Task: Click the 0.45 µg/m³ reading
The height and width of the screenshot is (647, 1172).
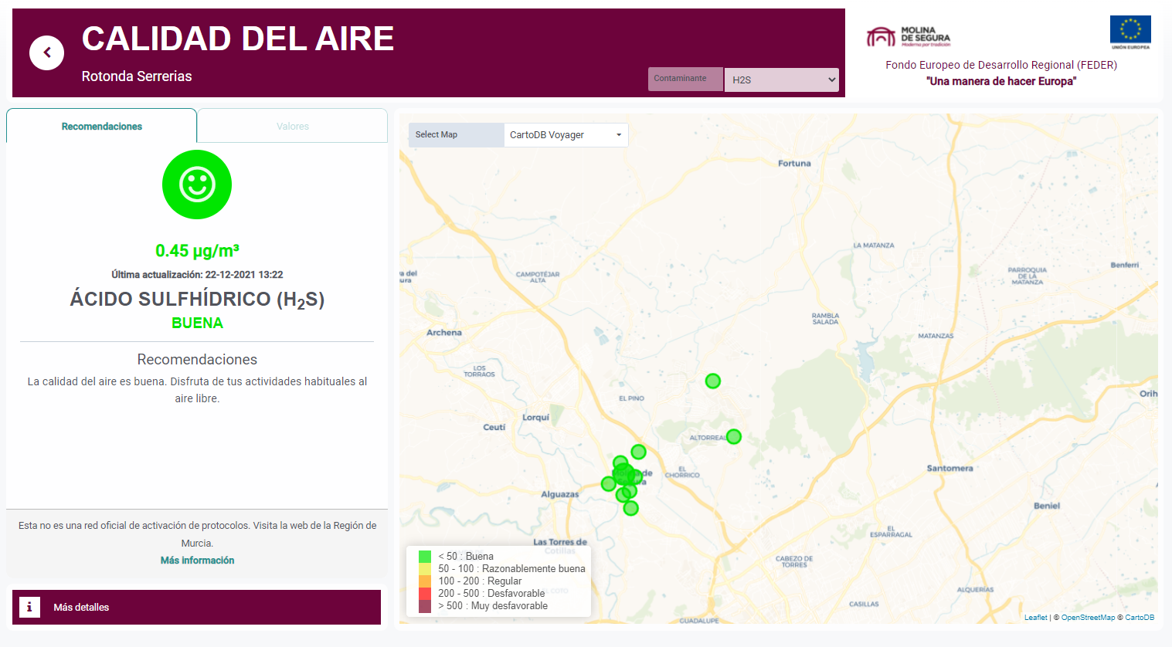Action: [x=197, y=250]
